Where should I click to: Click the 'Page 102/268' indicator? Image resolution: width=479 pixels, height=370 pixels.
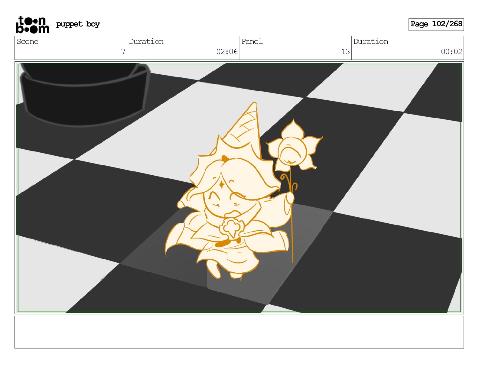point(436,24)
